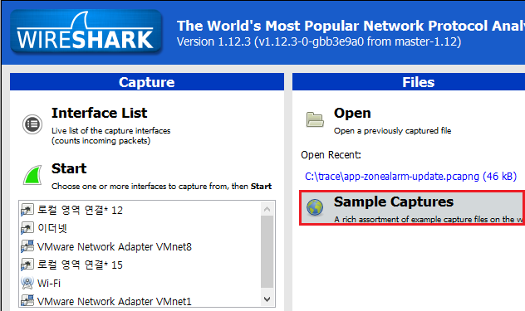This screenshot has width=525, height=311.
Task: Click the network icon beside 로컬 영역 연결* 12
Action: (x=27, y=210)
